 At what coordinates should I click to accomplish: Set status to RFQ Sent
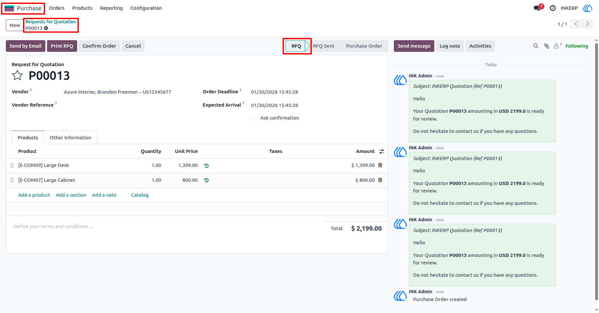tap(324, 46)
